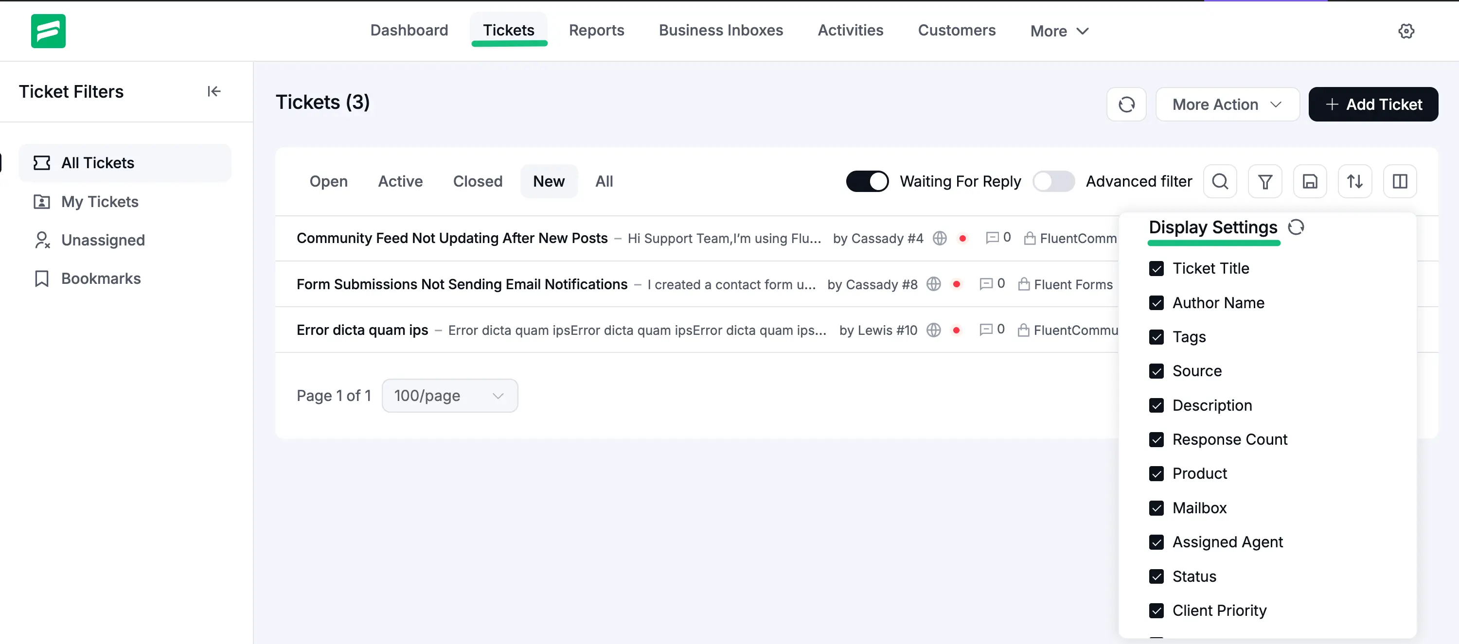Click the filter funnel icon

pyautogui.click(x=1265, y=181)
